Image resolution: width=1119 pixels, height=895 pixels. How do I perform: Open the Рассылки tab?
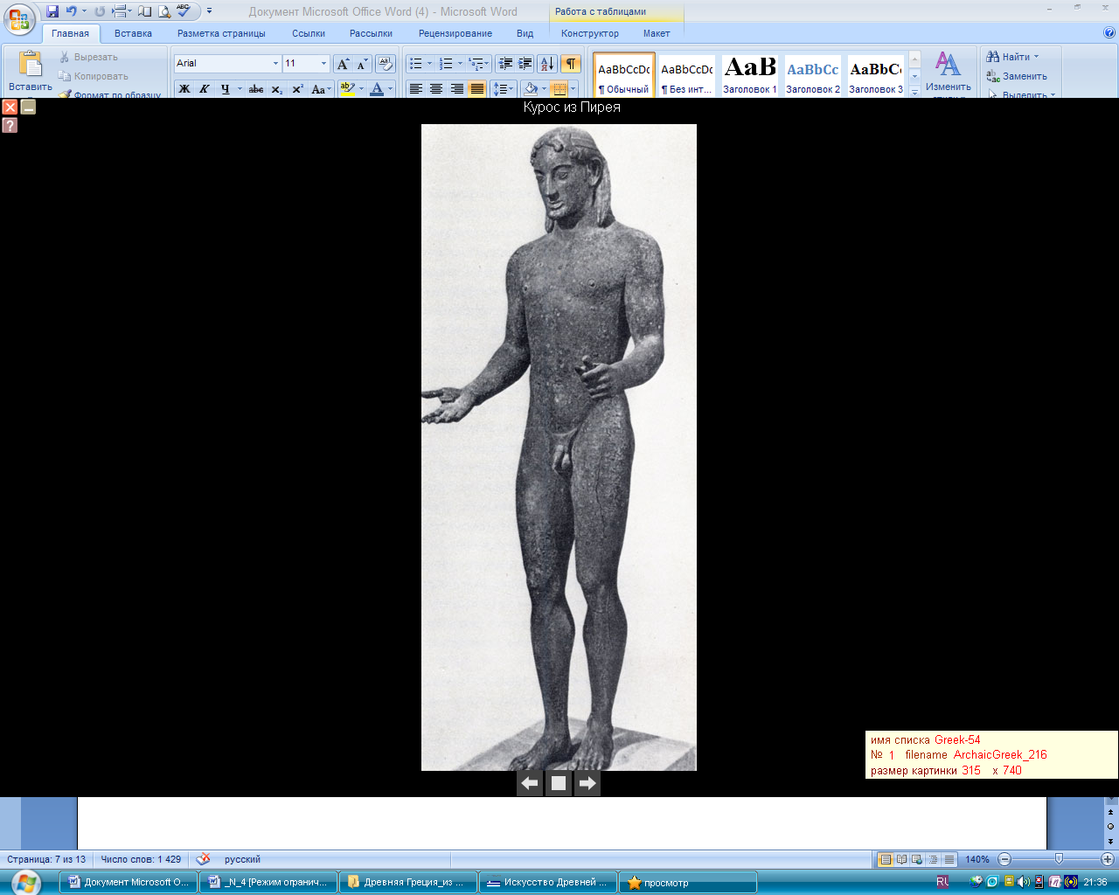coord(371,33)
